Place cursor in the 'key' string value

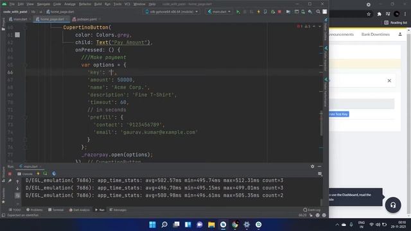111,73
